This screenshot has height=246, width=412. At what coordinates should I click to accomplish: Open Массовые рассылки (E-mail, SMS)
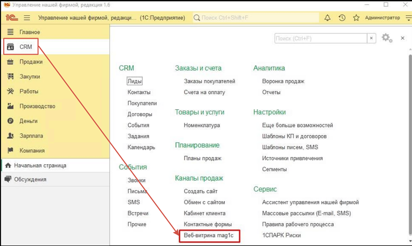point(306,213)
